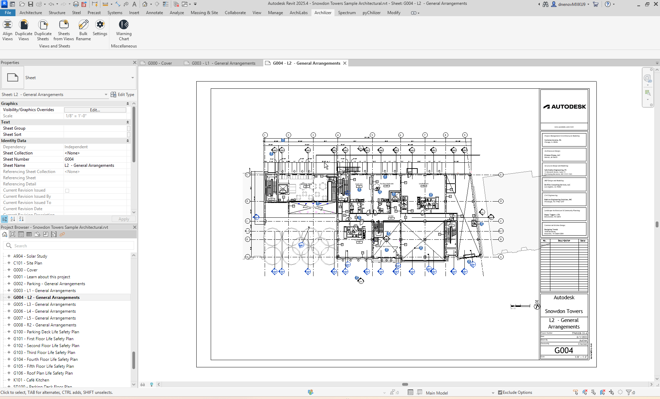
Task: Switch to the G000 - Cover tab
Action: tap(159, 63)
